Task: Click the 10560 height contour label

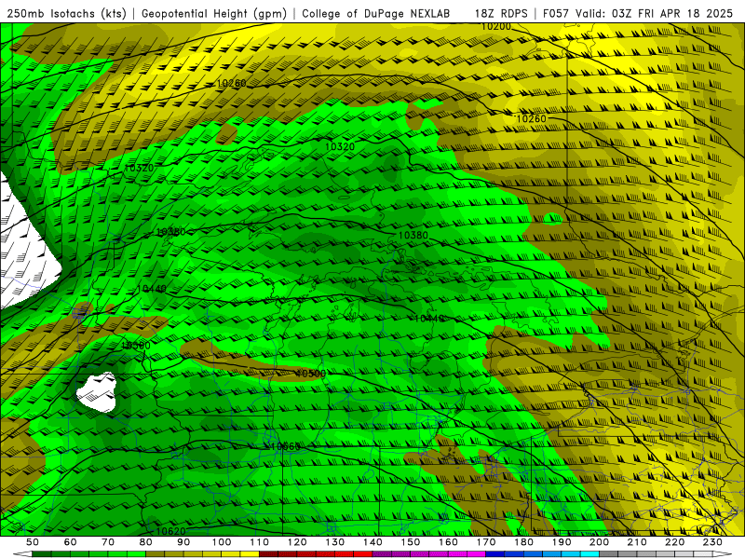Action: pyautogui.click(x=285, y=446)
